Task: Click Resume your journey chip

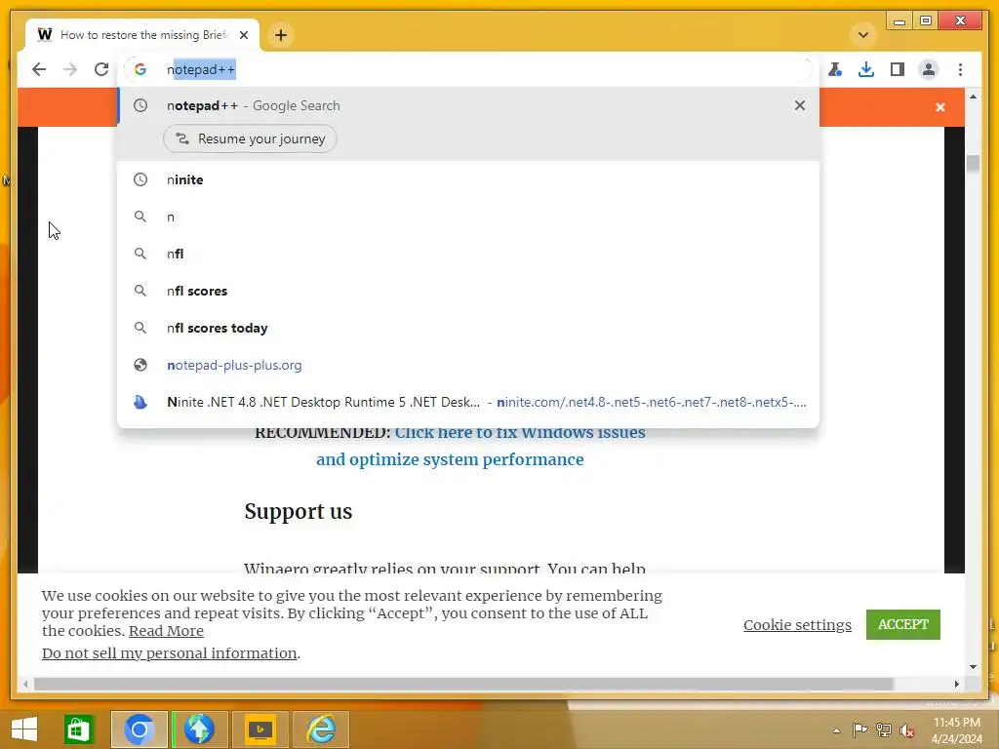Action: click(x=251, y=138)
